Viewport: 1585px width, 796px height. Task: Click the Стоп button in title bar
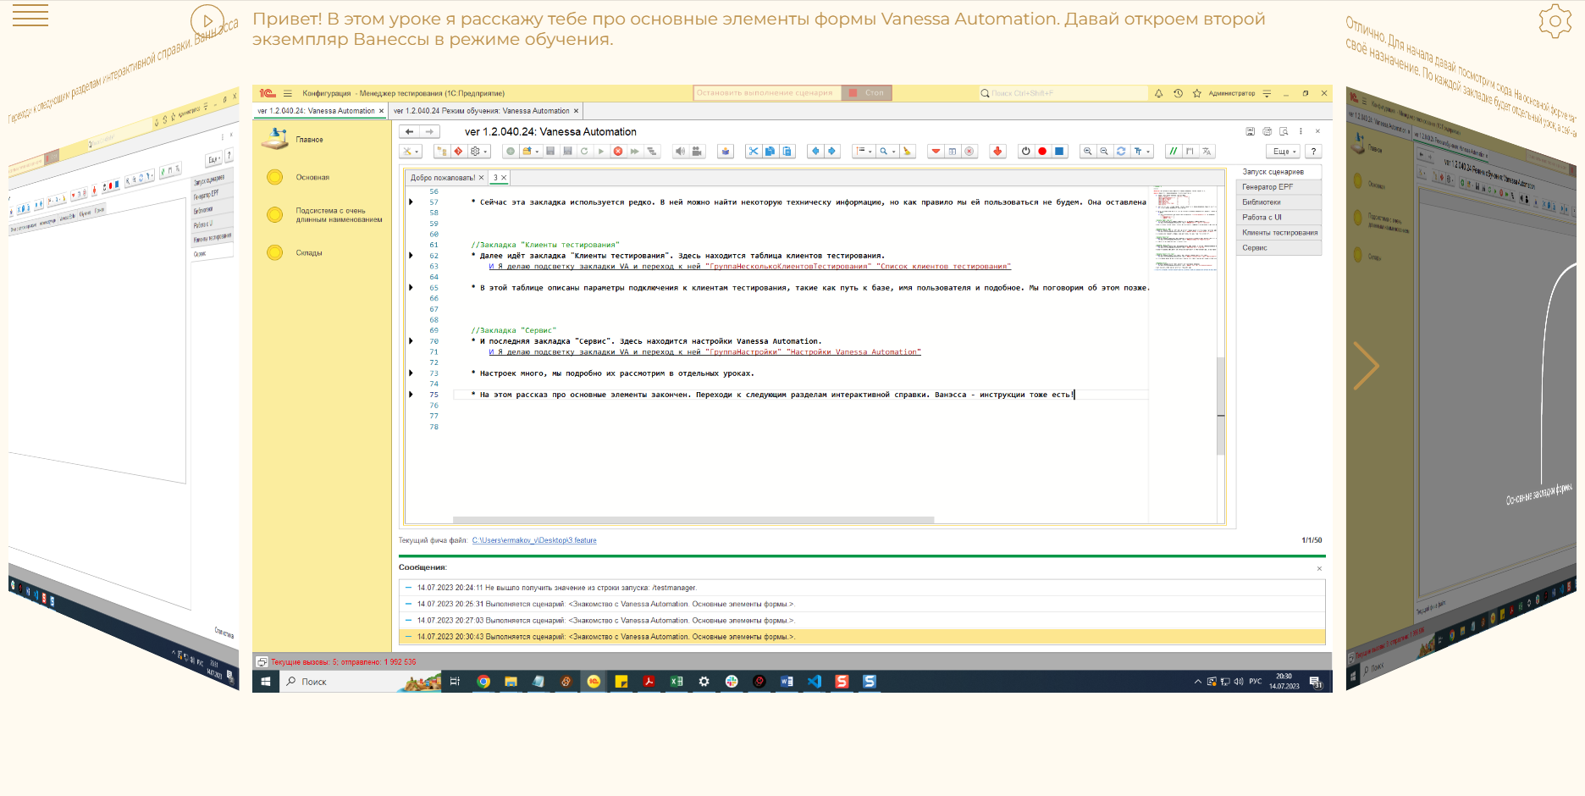[x=867, y=93]
